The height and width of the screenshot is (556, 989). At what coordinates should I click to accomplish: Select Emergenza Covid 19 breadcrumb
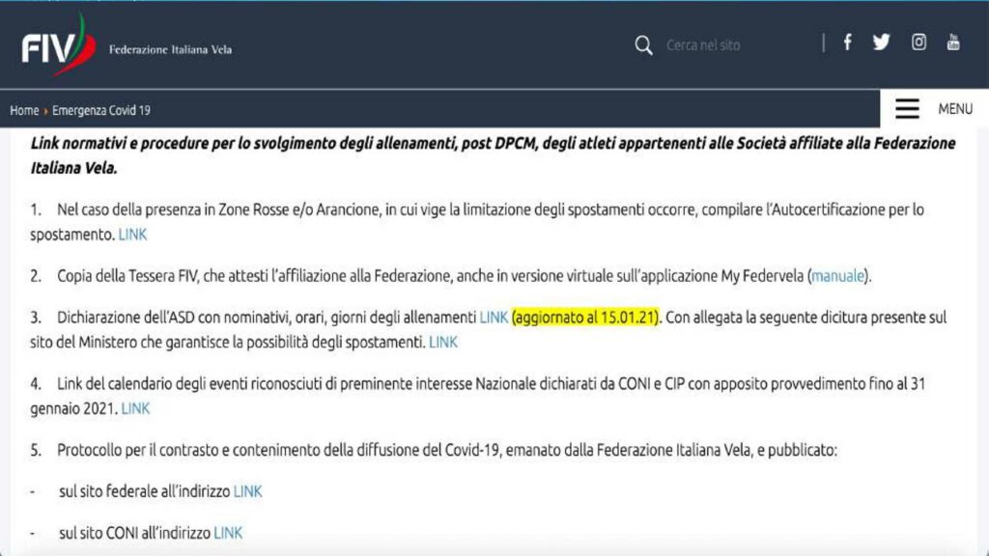(101, 111)
